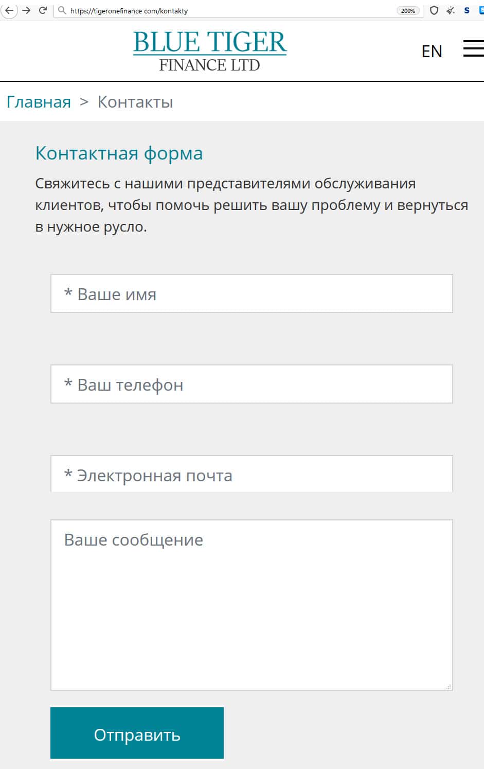Click inside the Ваше сообщение text area

point(252,605)
